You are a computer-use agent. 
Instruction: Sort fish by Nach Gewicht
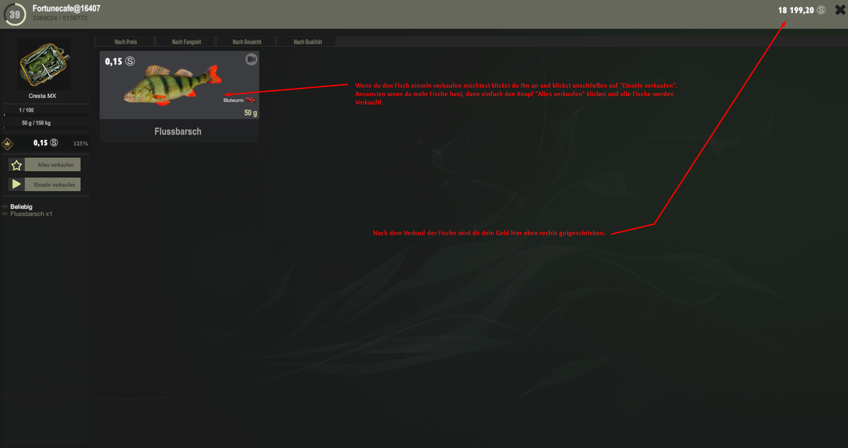click(247, 42)
